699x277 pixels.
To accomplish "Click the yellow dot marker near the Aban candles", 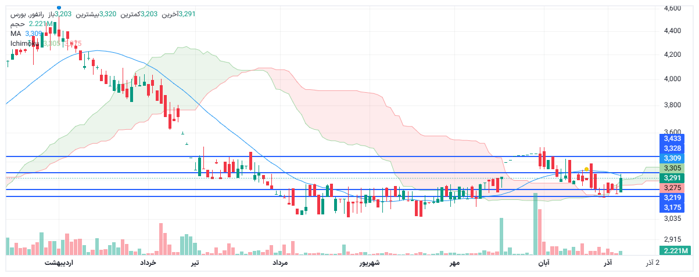I will [587, 169].
